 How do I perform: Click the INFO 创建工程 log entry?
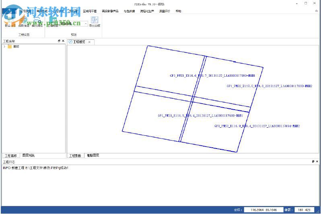(35, 168)
